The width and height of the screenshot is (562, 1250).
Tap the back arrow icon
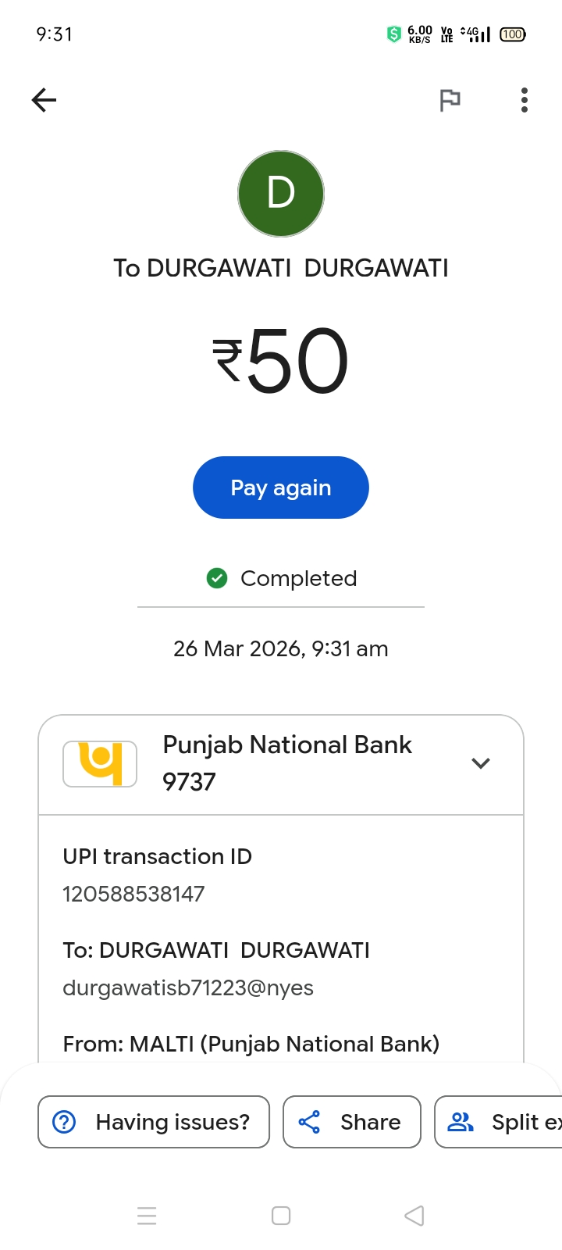point(44,100)
